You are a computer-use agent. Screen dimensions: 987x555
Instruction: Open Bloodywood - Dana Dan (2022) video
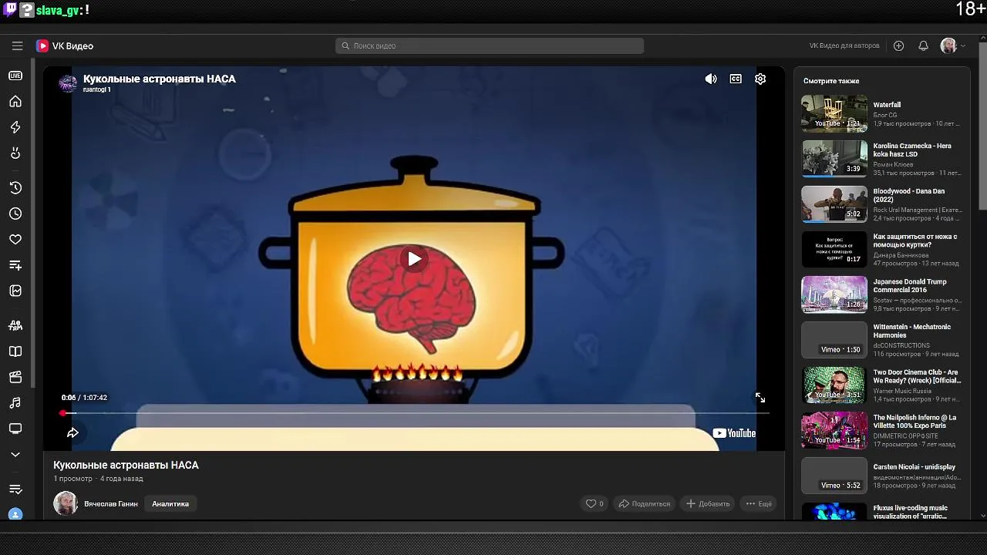coord(881,204)
